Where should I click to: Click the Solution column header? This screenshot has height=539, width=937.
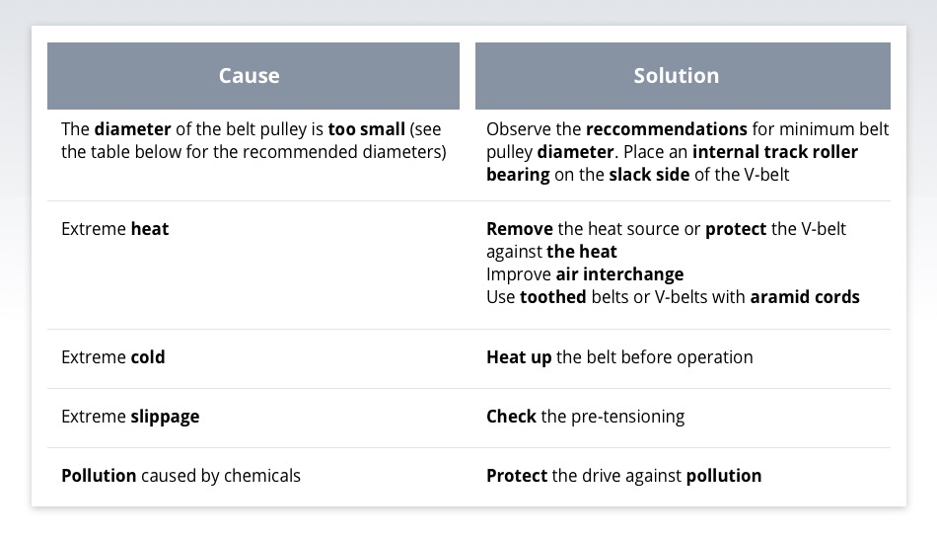coord(677,76)
